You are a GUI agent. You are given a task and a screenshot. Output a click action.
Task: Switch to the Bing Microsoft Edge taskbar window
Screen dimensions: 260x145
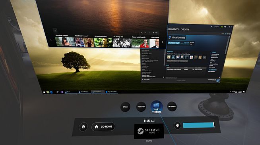111,92
